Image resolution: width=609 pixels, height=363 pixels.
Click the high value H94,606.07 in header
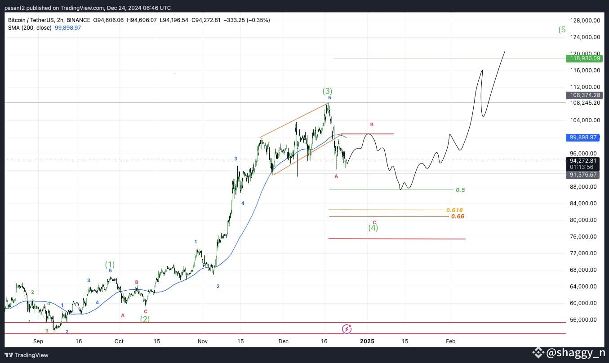click(x=142, y=20)
